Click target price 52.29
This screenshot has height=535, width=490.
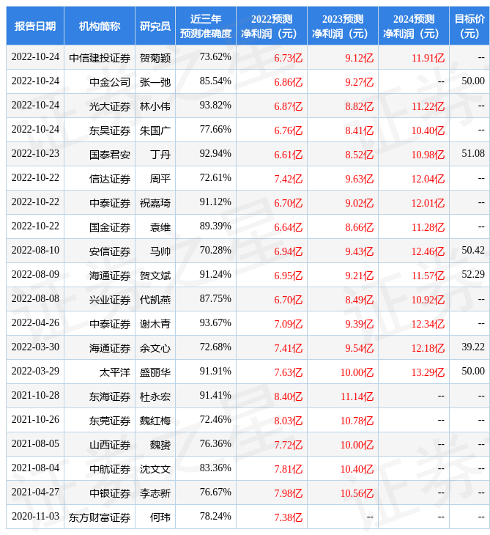pos(473,274)
